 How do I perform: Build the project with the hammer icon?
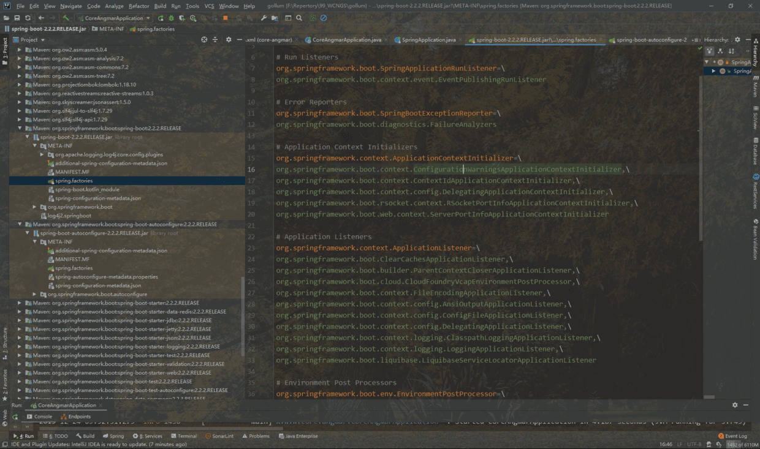(x=66, y=18)
